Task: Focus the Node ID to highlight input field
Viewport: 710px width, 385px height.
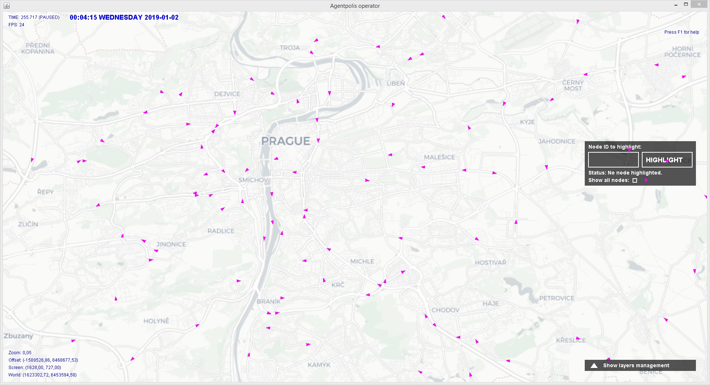Action: (x=613, y=160)
